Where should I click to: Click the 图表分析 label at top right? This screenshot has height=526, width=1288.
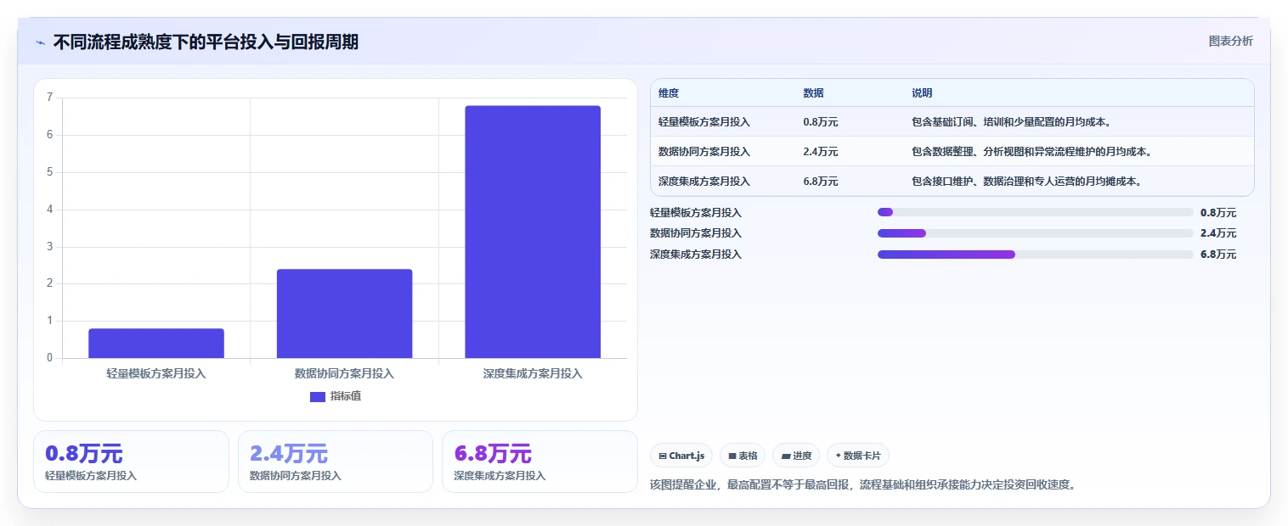coord(1230,41)
